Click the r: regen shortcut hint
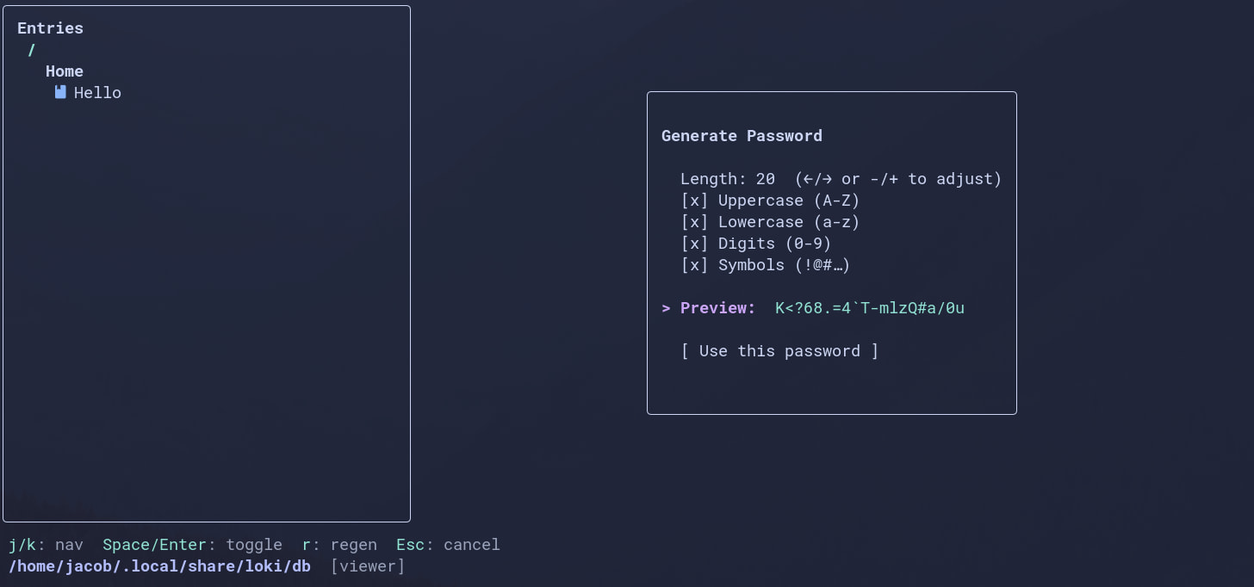 tap(339, 545)
